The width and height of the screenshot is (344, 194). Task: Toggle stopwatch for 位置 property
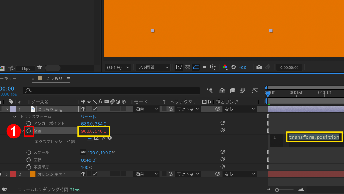click(29, 131)
